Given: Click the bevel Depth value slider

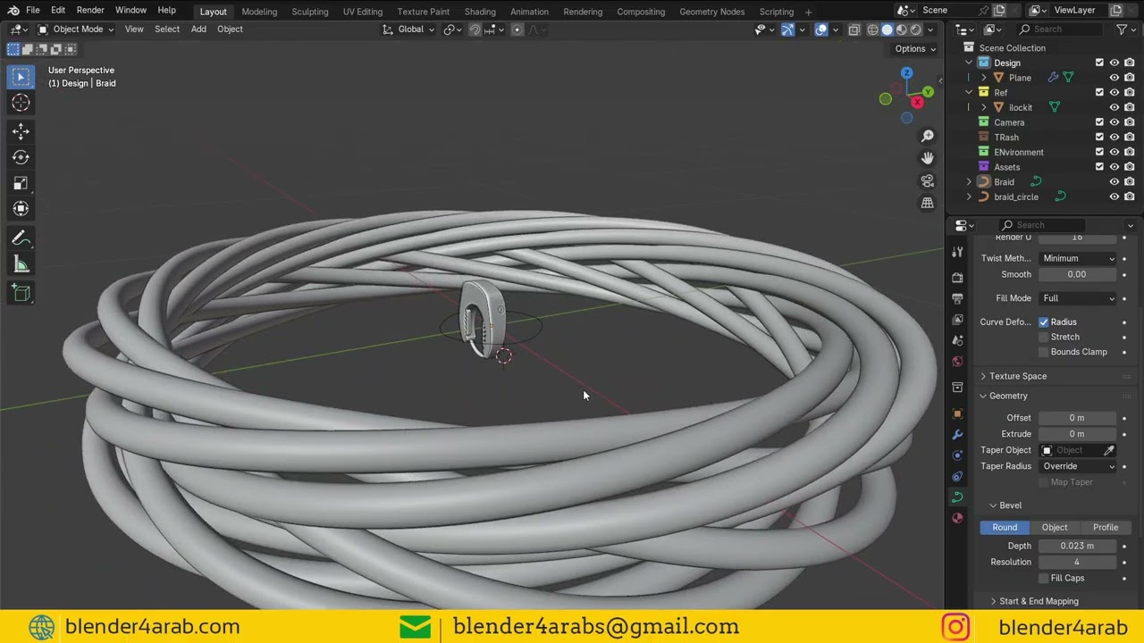Looking at the screenshot, I should pyautogui.click(x=1077, y=546).
